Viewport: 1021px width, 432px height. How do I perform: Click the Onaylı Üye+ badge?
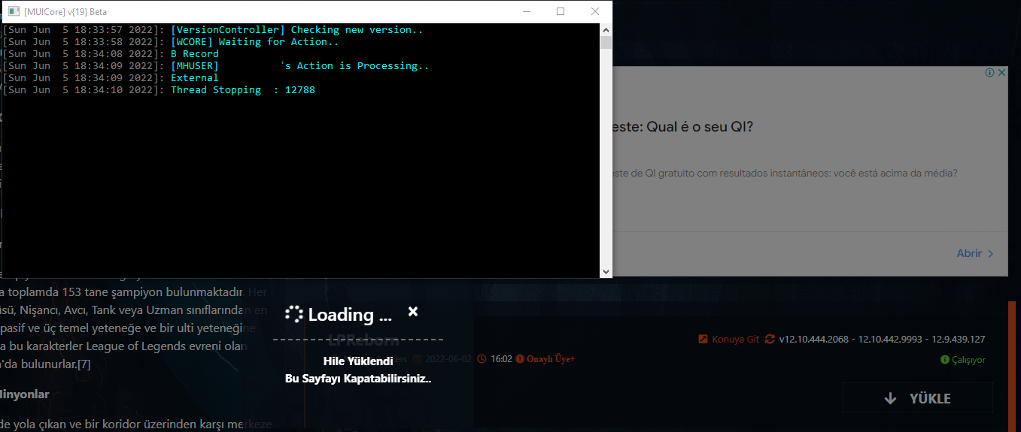(x=545, y=359)
